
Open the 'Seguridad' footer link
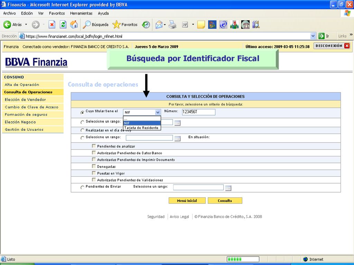click(x=156, y=217)
